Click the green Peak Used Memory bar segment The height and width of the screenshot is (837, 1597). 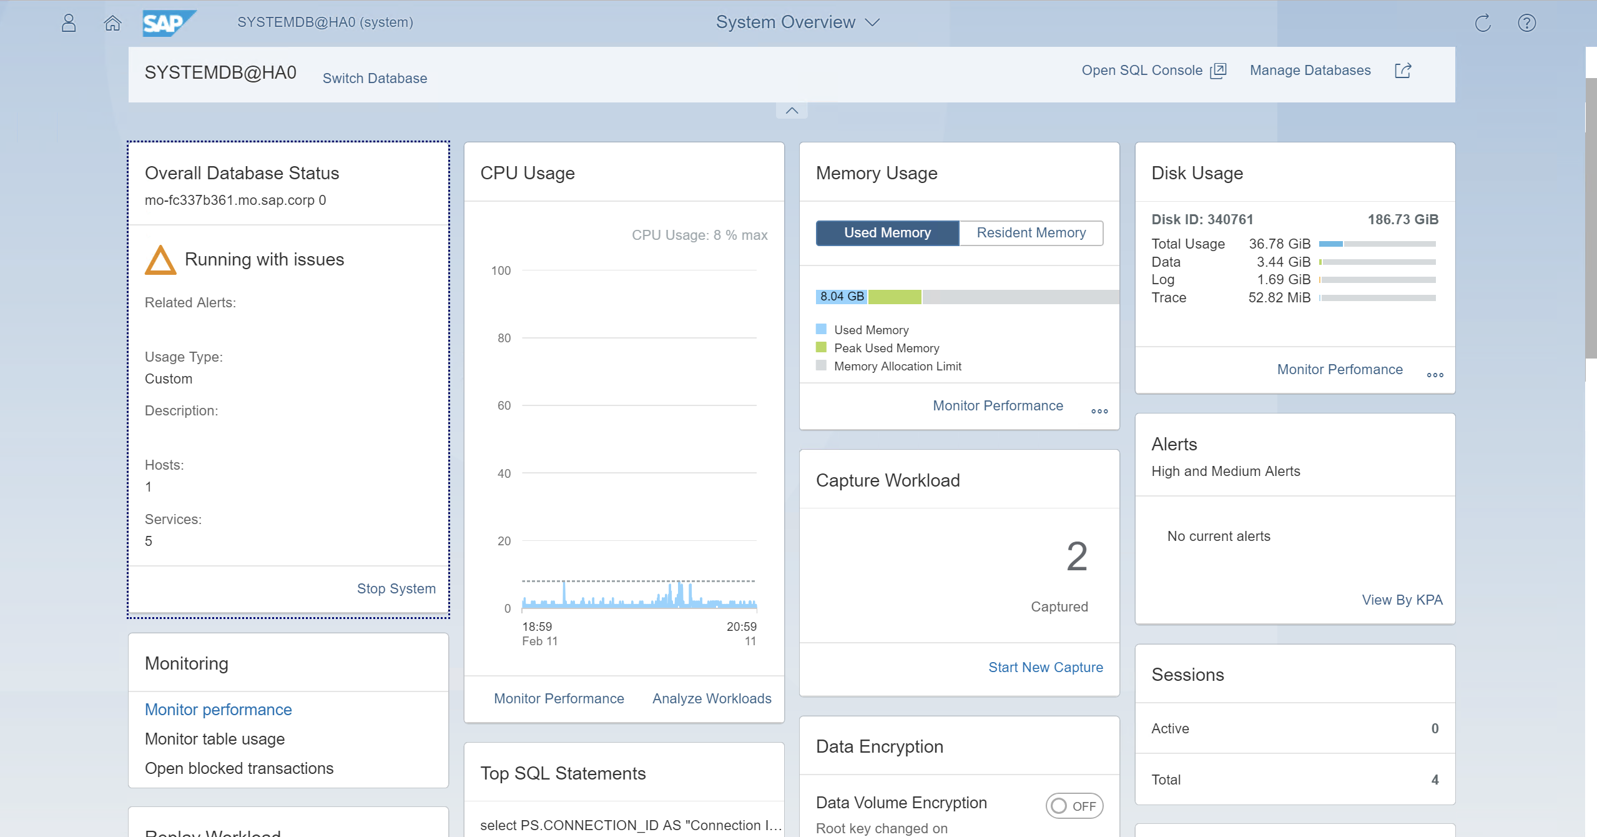pos(895,297)
